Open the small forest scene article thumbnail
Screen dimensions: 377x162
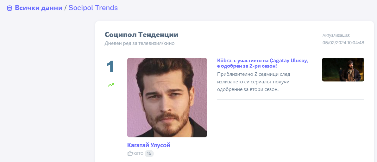(343, 69)
